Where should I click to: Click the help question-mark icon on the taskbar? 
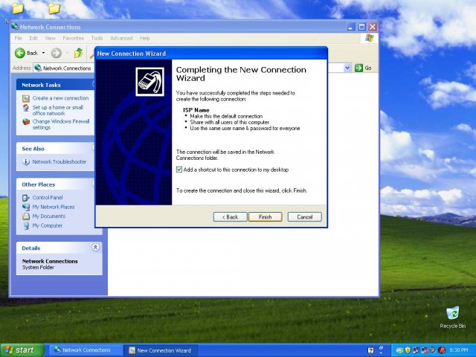tap(370, 350)
